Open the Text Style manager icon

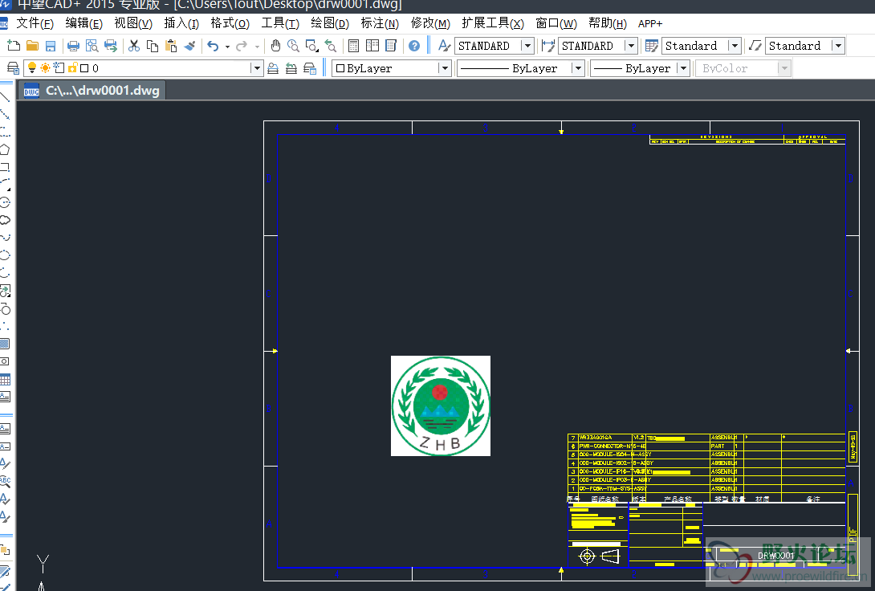tap(444, 46)
